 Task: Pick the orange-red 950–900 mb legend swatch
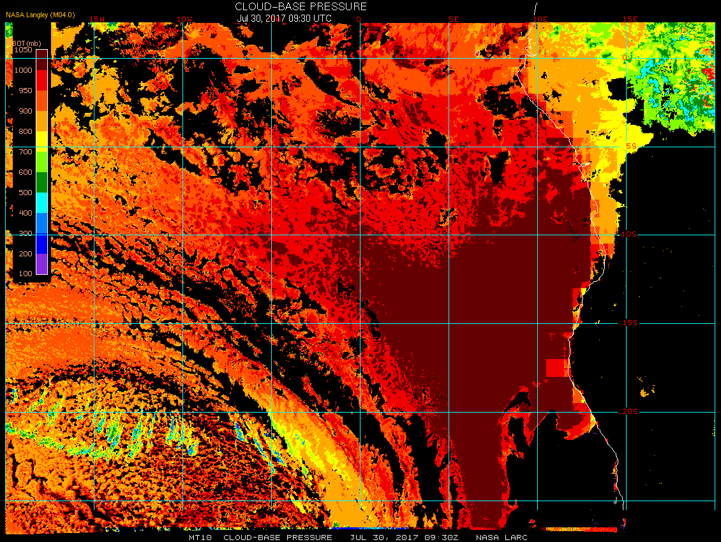click(x=42, y=101)
